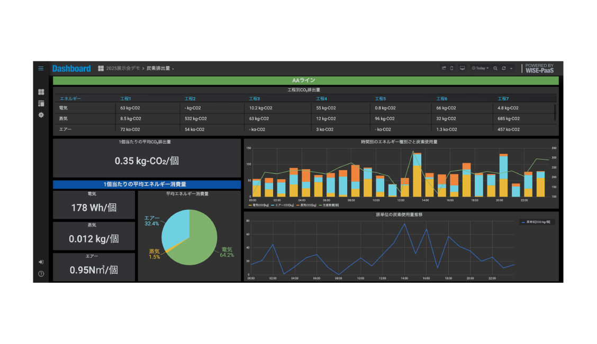This screenshot has height=344, width=597.
Task: Open the hamburger sidebar menu
Action: click(41, 68)
